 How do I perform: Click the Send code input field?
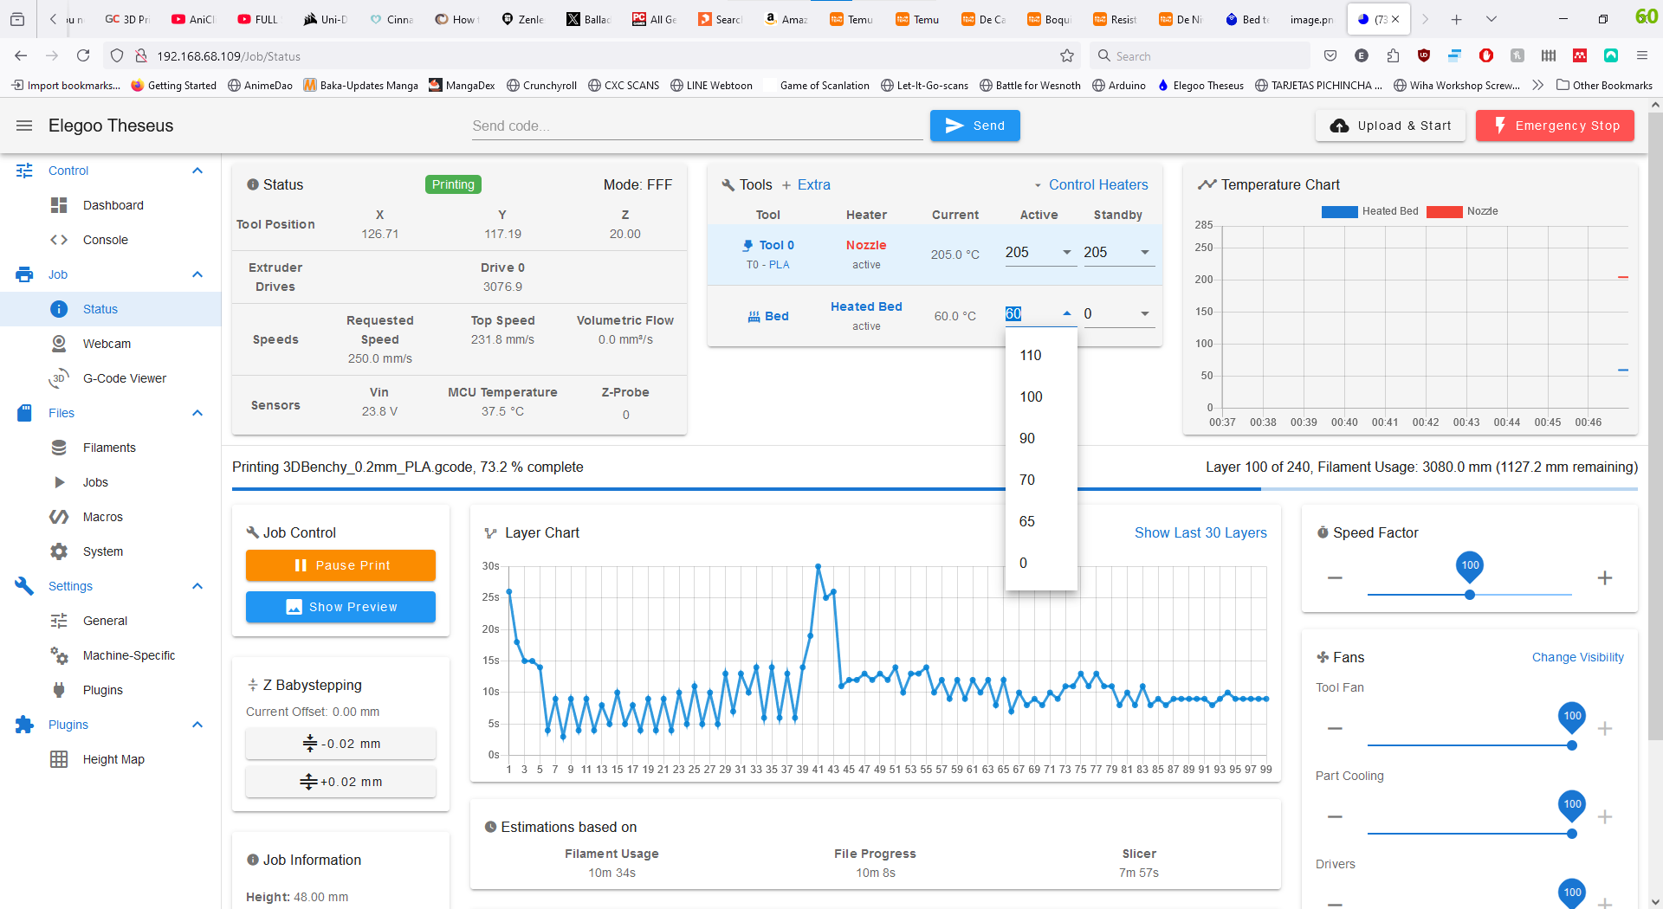697,126
